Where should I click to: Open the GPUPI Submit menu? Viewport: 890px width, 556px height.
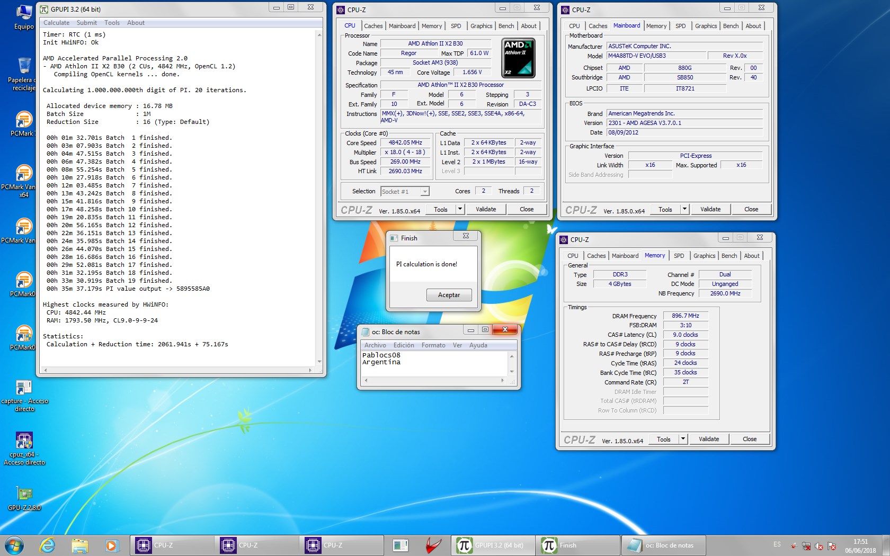[86, 23]
